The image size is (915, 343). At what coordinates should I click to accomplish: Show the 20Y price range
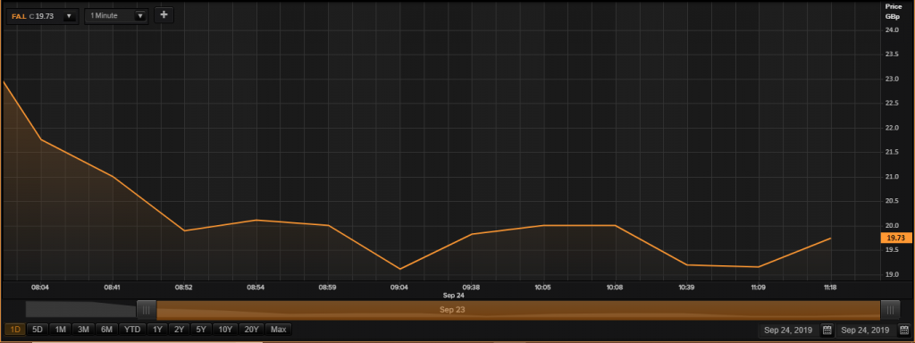click(x=251, y=330)
